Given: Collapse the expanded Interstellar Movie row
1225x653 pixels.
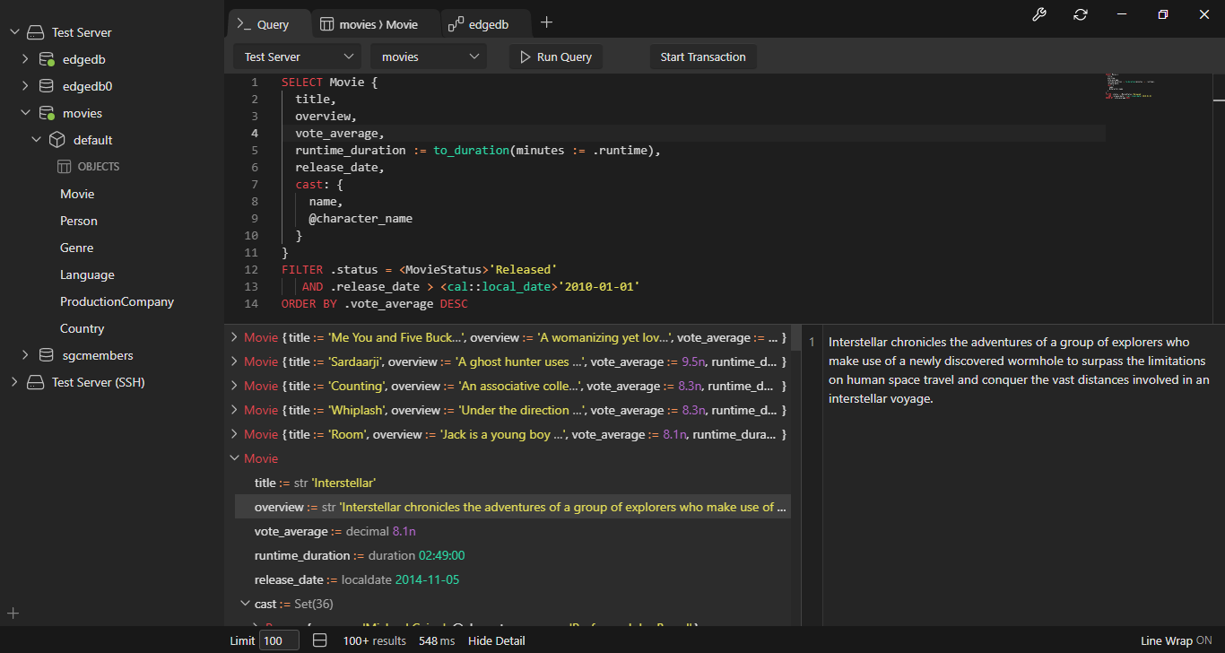Looking at the screenshot, I should [x=234, y=458].
